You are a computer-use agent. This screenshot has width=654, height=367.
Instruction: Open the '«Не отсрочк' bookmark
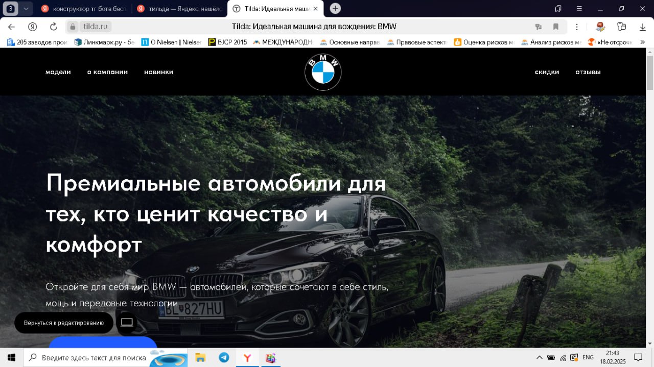pos(611,42)
